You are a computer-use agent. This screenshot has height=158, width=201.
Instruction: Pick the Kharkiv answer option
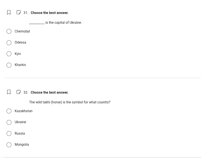(9, 65)
